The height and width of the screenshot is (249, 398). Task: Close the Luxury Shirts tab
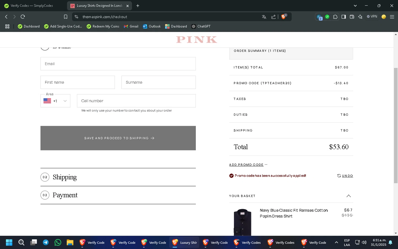click(127, 6)
